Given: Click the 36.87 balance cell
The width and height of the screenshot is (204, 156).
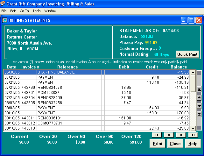Looking at the screenshot, I should tap(174, 98).
